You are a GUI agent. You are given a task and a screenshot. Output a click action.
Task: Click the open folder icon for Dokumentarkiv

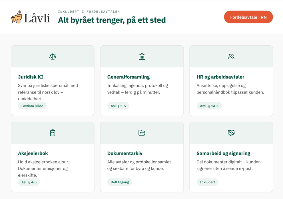point(142,133)
